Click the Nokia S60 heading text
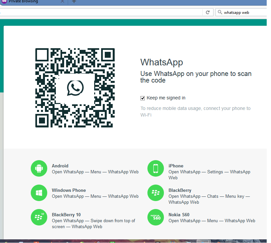This screenshot has width=271, height=243. [179, 215]
